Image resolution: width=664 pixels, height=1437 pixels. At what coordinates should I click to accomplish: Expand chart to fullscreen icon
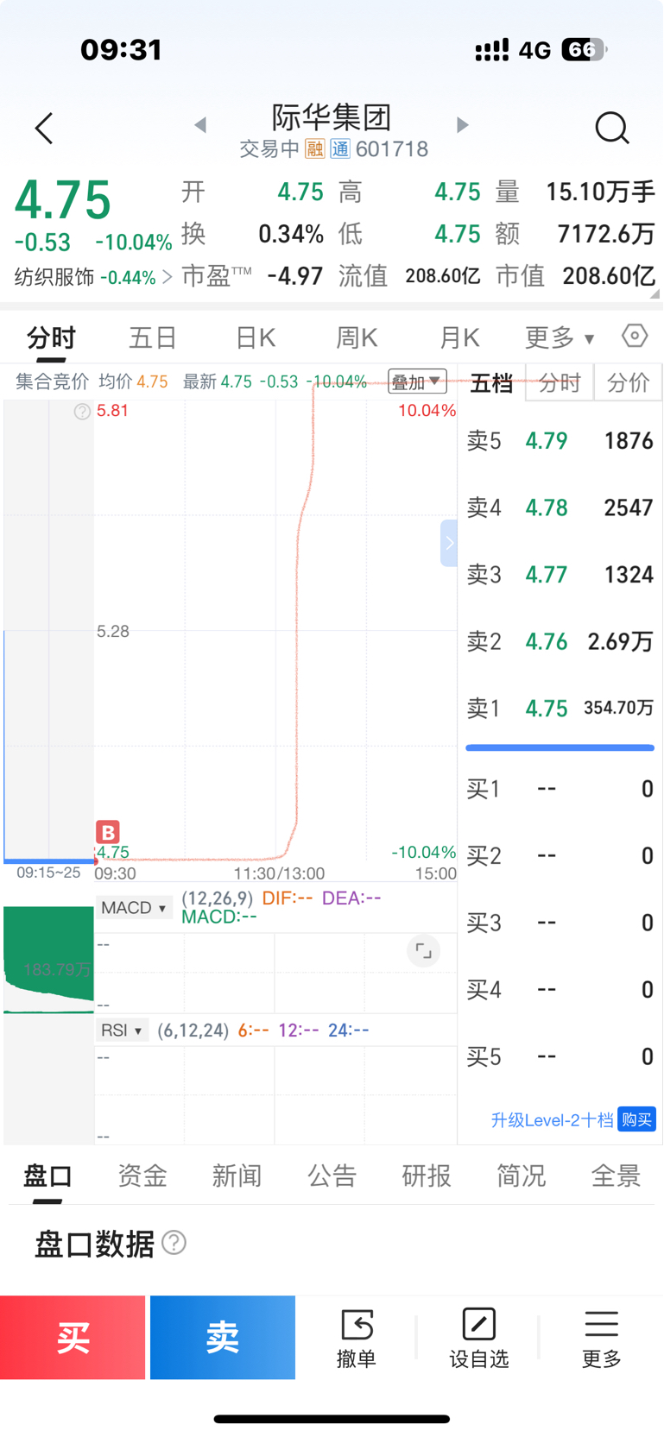coord(423,951)
